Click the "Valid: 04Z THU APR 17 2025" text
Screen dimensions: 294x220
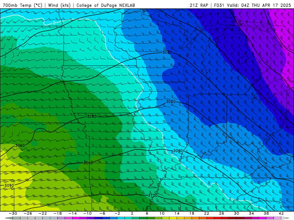259,5
